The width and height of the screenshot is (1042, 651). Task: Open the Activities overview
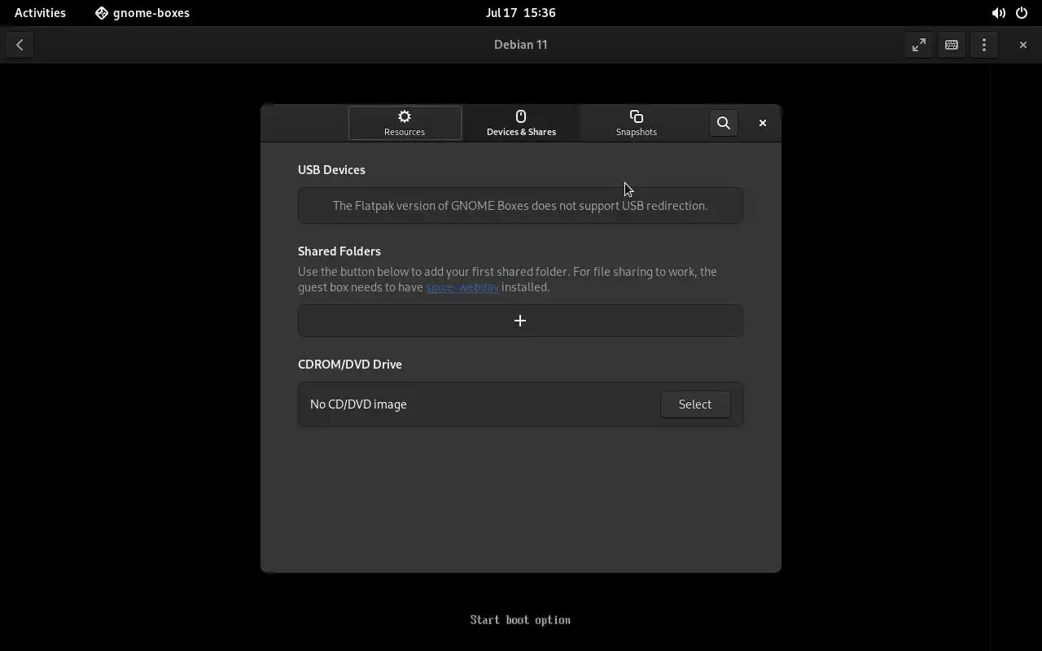[x=40, y=13]
